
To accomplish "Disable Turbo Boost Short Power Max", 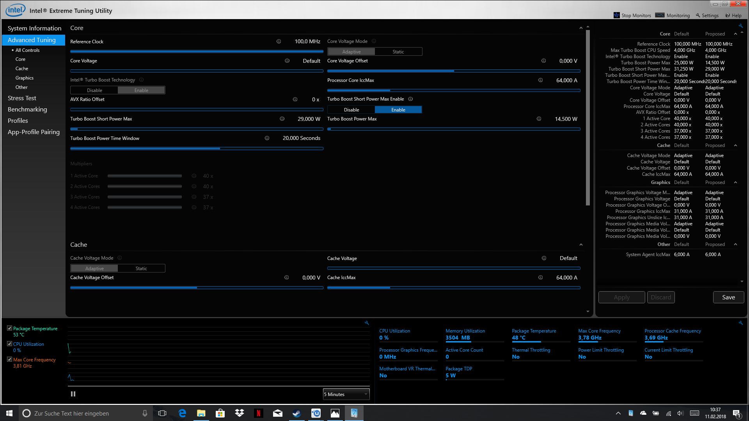I will coord(351,110).
